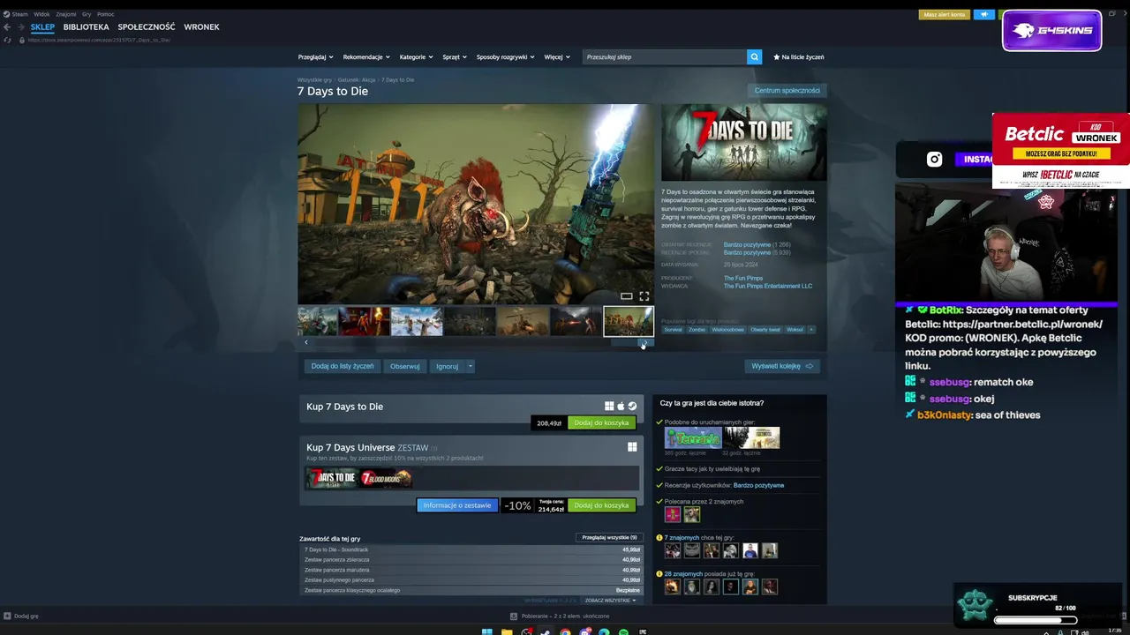The width and height of the screenshot is (1130, 635).
Task: Click the 7 znajomych link
Action: pyautogui.click(x=682, y=537)
